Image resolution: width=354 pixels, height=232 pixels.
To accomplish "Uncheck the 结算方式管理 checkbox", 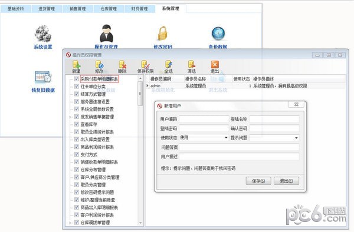I will tap(77, 94).
